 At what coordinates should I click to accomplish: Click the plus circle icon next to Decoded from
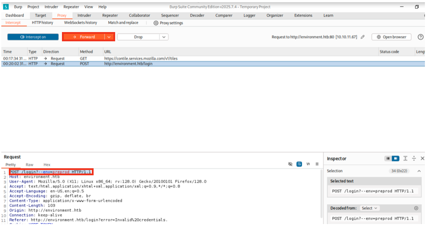[416, 208]
